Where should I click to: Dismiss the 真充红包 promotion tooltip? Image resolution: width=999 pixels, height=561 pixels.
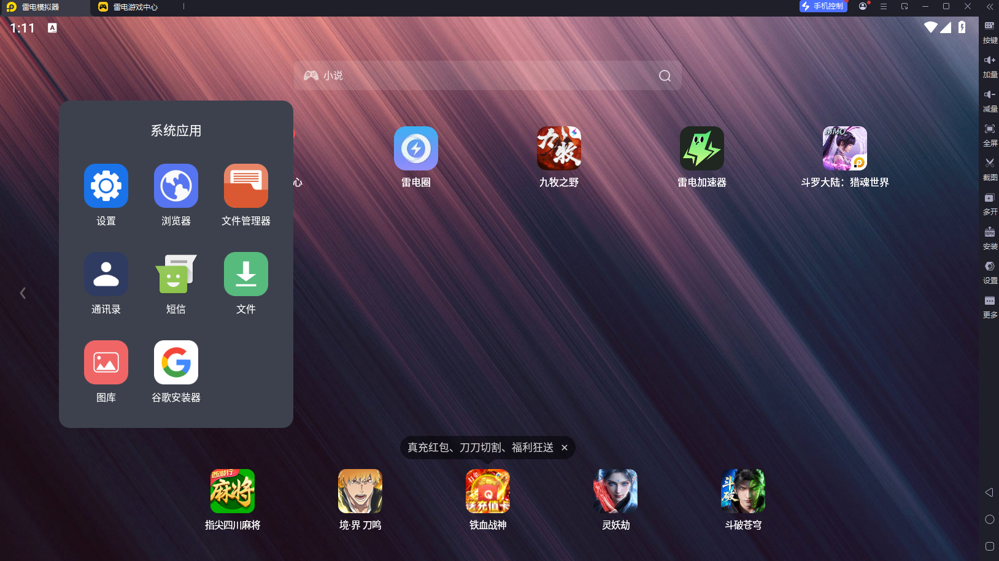[x=565, y=448]
